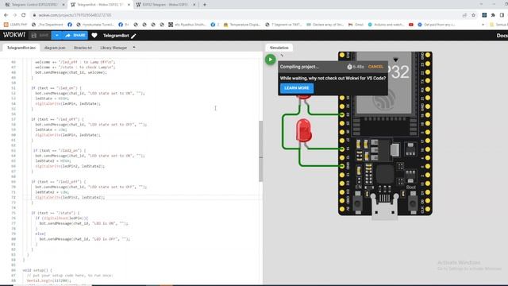
Task: Click the green Start Simulation play button
Action: 270,60
